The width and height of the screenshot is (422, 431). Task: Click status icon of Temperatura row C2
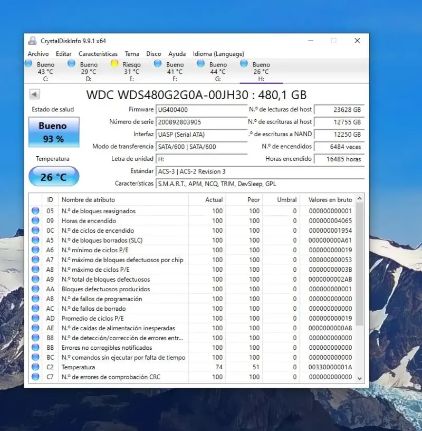(x=35, y=367)
